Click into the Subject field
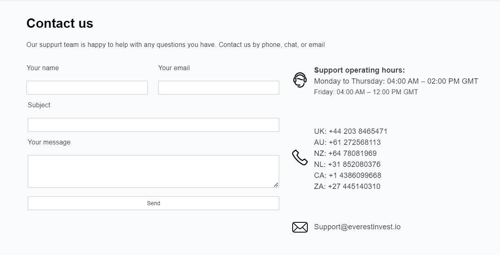Image resolution: width=500 pixels, height=255 pixels. click(153, 125)
